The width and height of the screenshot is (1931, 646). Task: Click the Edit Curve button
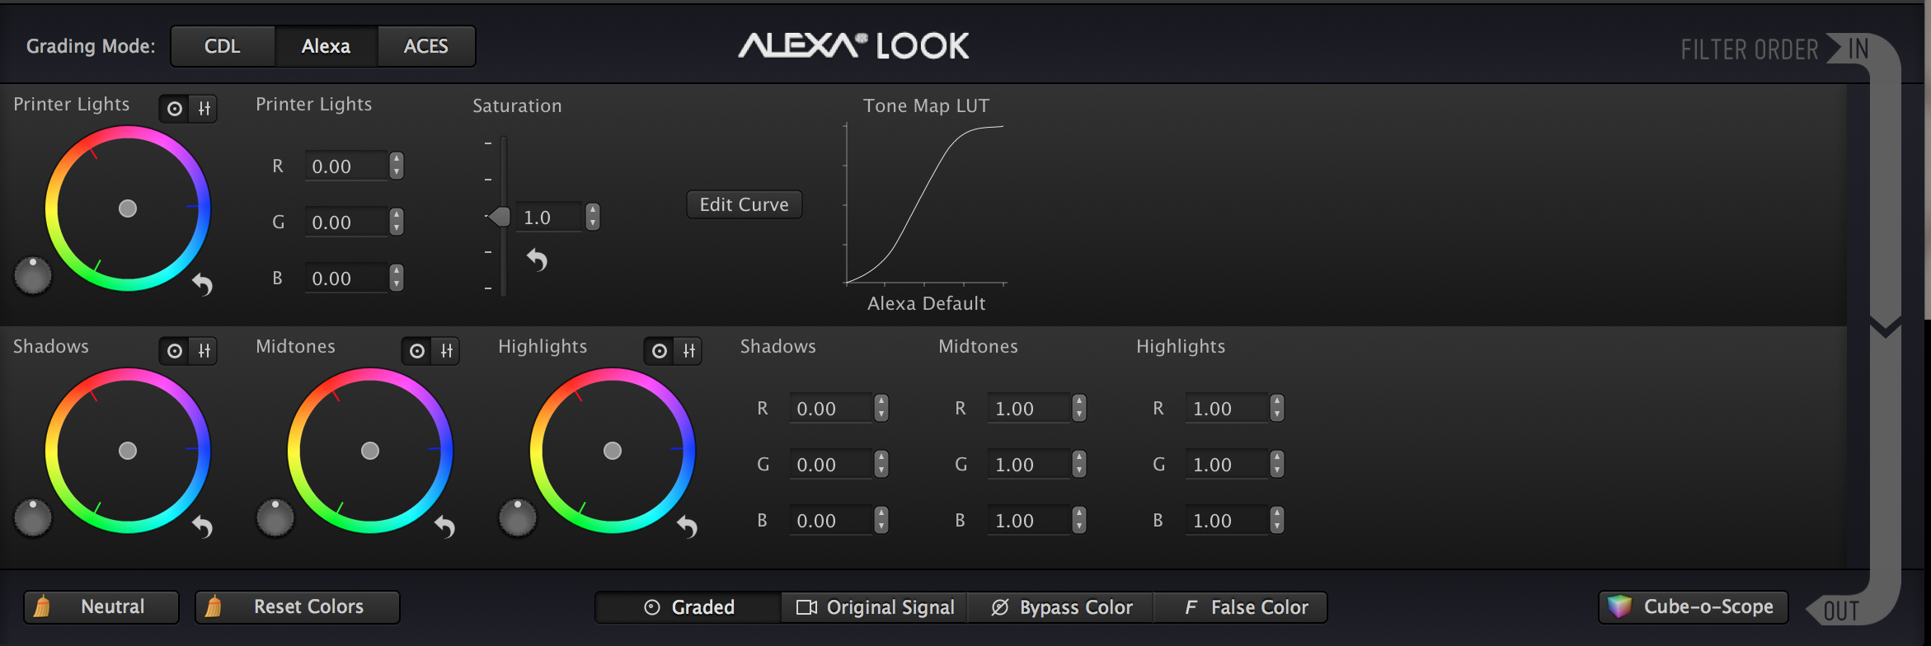[x=744, y=204]
